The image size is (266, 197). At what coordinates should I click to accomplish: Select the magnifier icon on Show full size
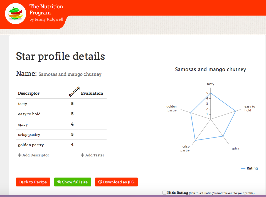59,182
